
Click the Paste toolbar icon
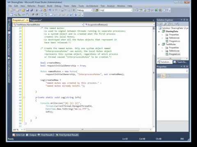tap(45, 10)
